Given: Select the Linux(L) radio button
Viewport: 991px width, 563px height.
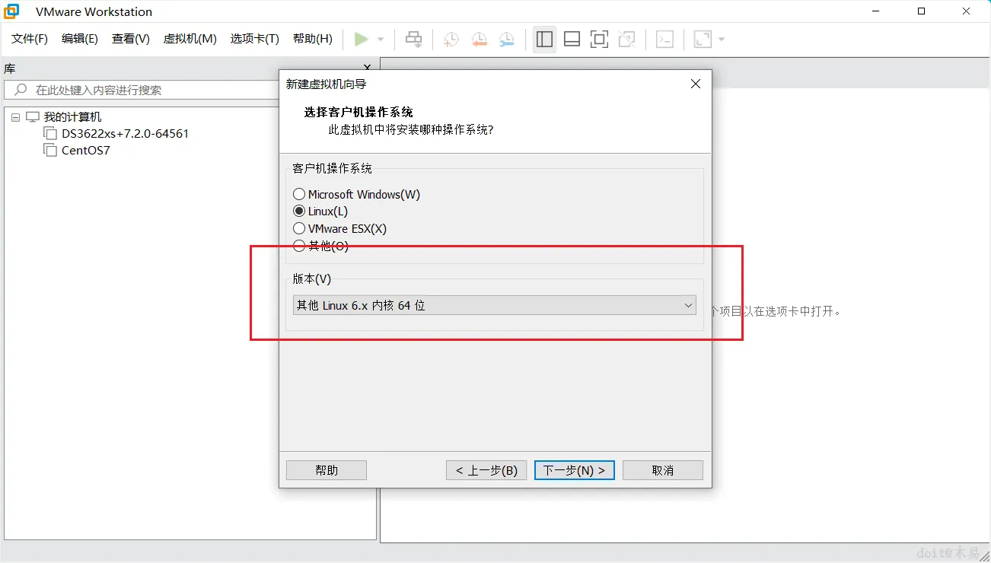Looking at the screenshot, I should pos(299,212).
